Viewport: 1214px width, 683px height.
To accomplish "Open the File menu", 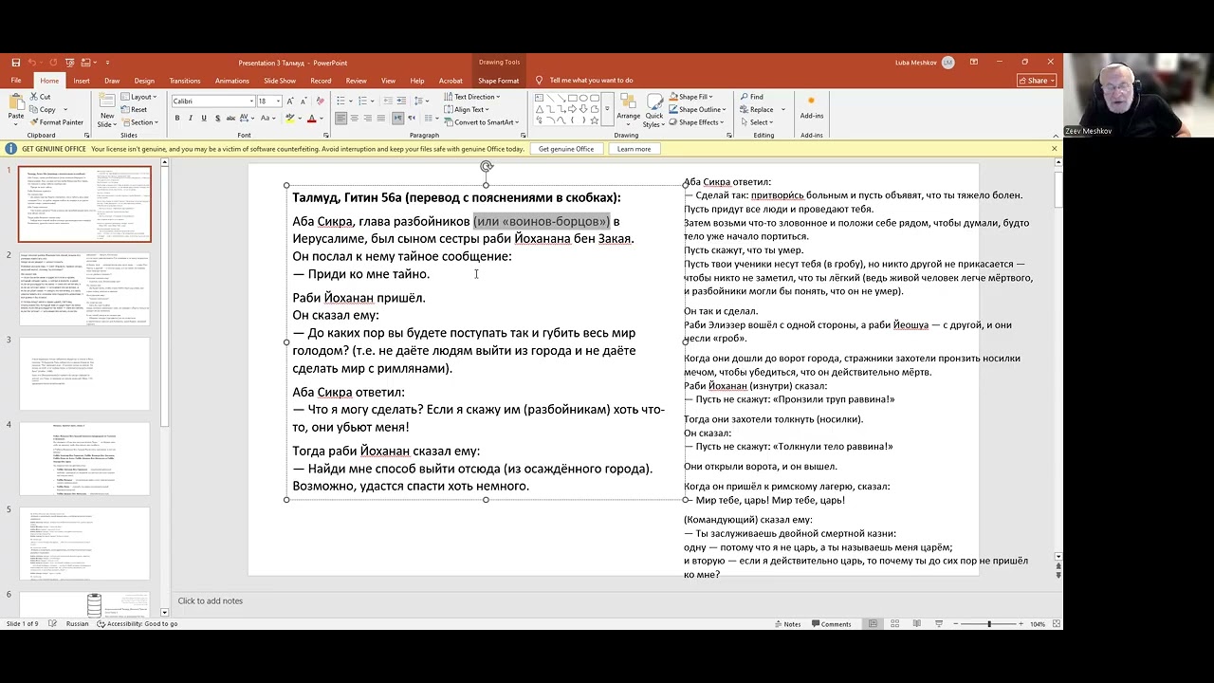I will pyautogui.click(x=16, y=81).
